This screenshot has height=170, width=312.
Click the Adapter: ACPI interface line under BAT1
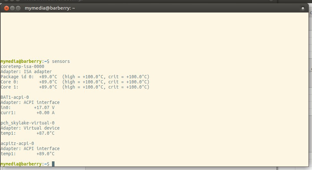point(30,103)
